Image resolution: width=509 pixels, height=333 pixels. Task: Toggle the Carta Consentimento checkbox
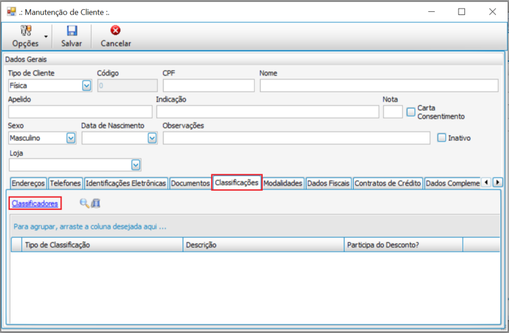click(x=411, y=112)
